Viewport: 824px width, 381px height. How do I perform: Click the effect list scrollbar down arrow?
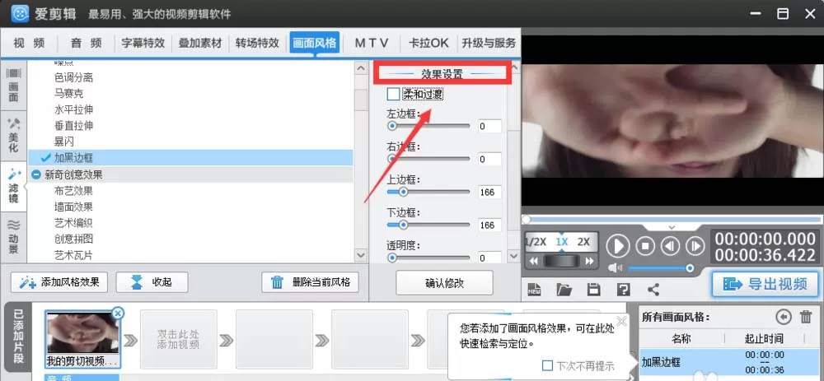(361, 254)
